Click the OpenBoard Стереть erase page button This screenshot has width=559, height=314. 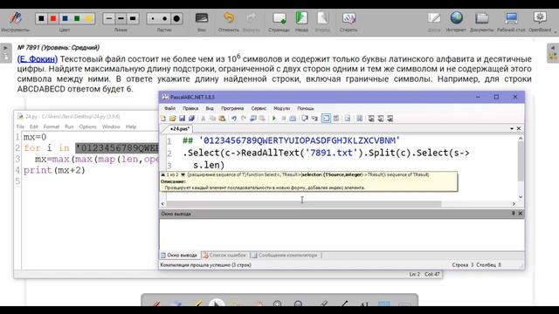pyautogui.click(x=349, y=21)
